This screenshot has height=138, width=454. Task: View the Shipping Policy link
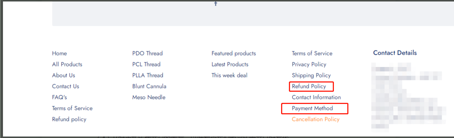[311, 75]
